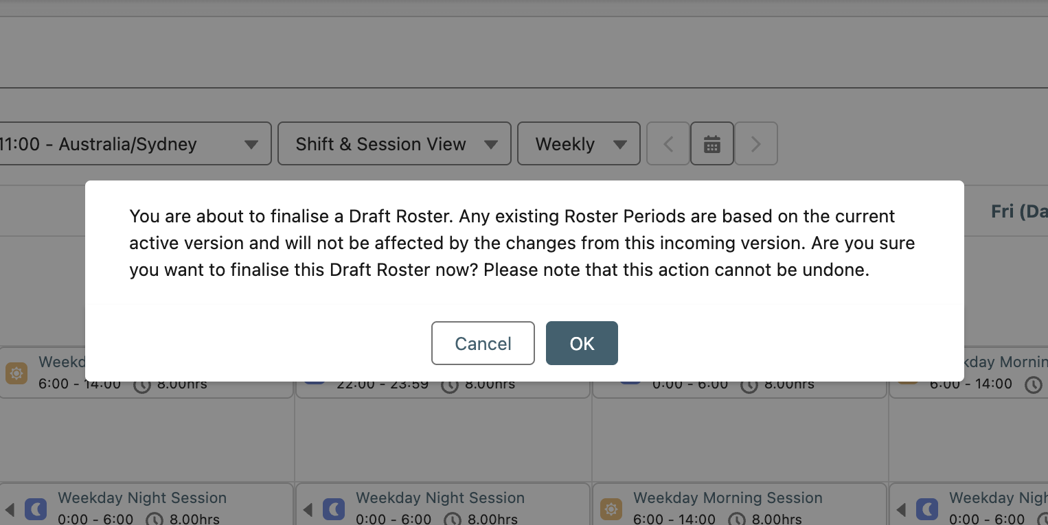Click the next week navigation arrow
This screenshot has width=1048, height=525.
755,143
